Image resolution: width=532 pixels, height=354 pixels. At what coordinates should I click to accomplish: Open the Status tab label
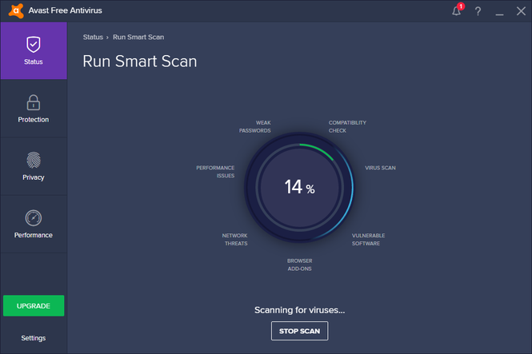[x=34, y=62]
